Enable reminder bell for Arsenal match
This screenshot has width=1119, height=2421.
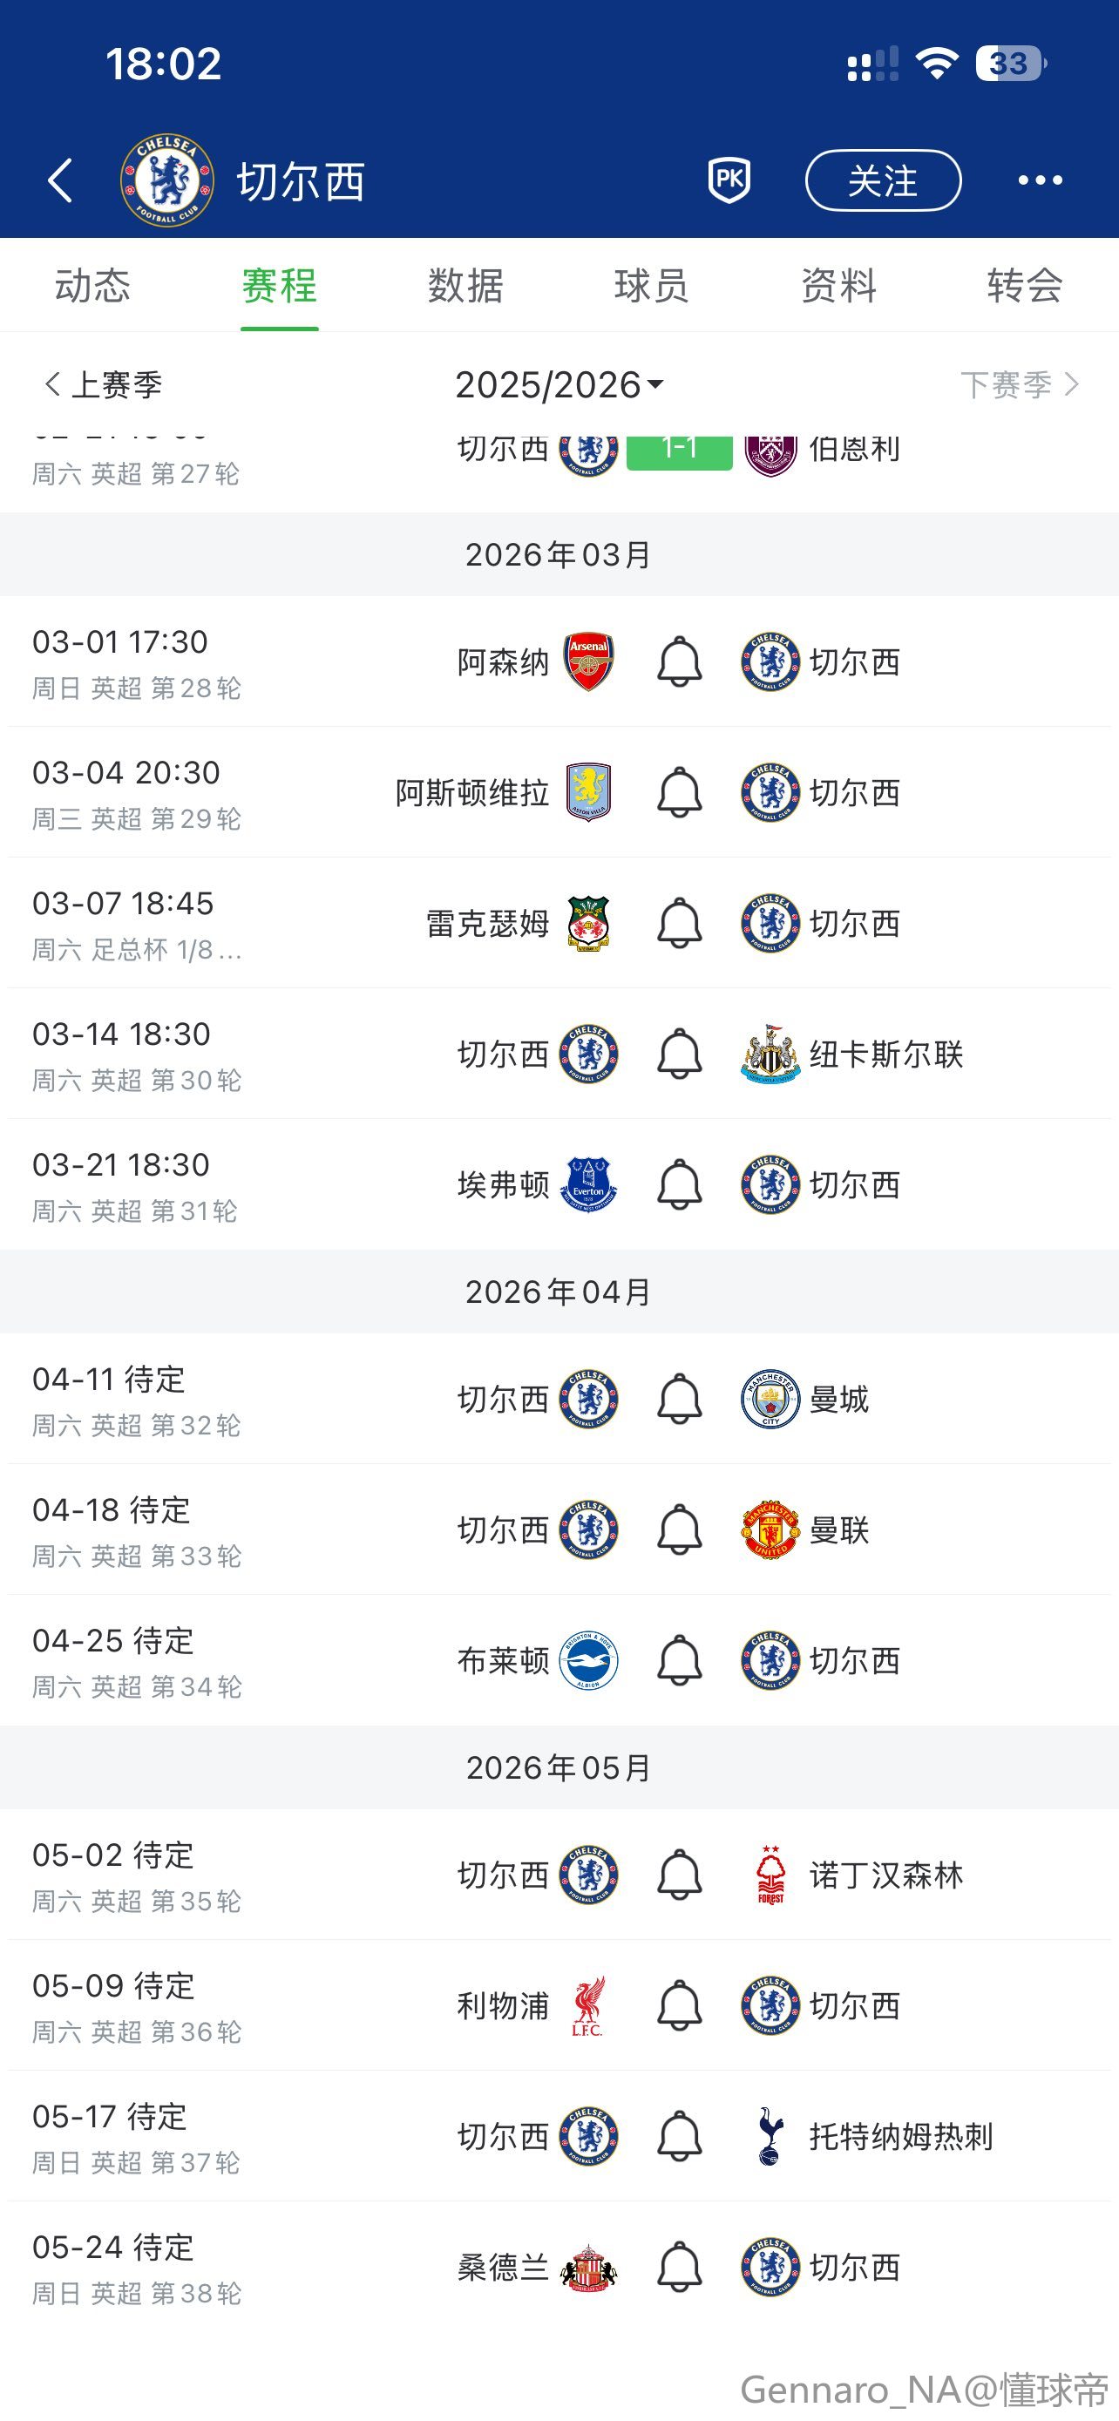[x=679, y=662]
